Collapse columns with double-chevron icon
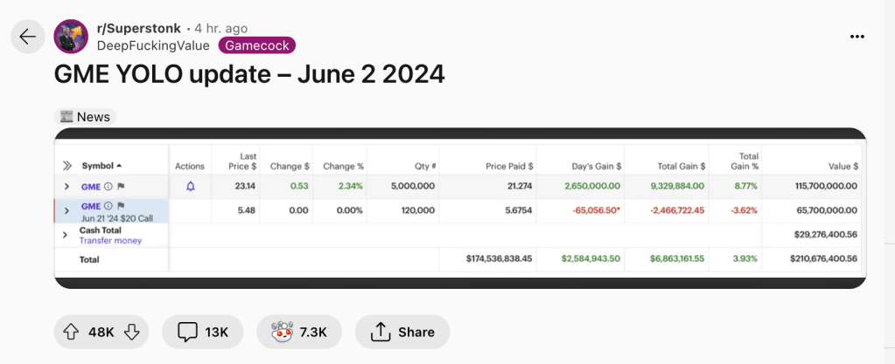 pos(66,165)
